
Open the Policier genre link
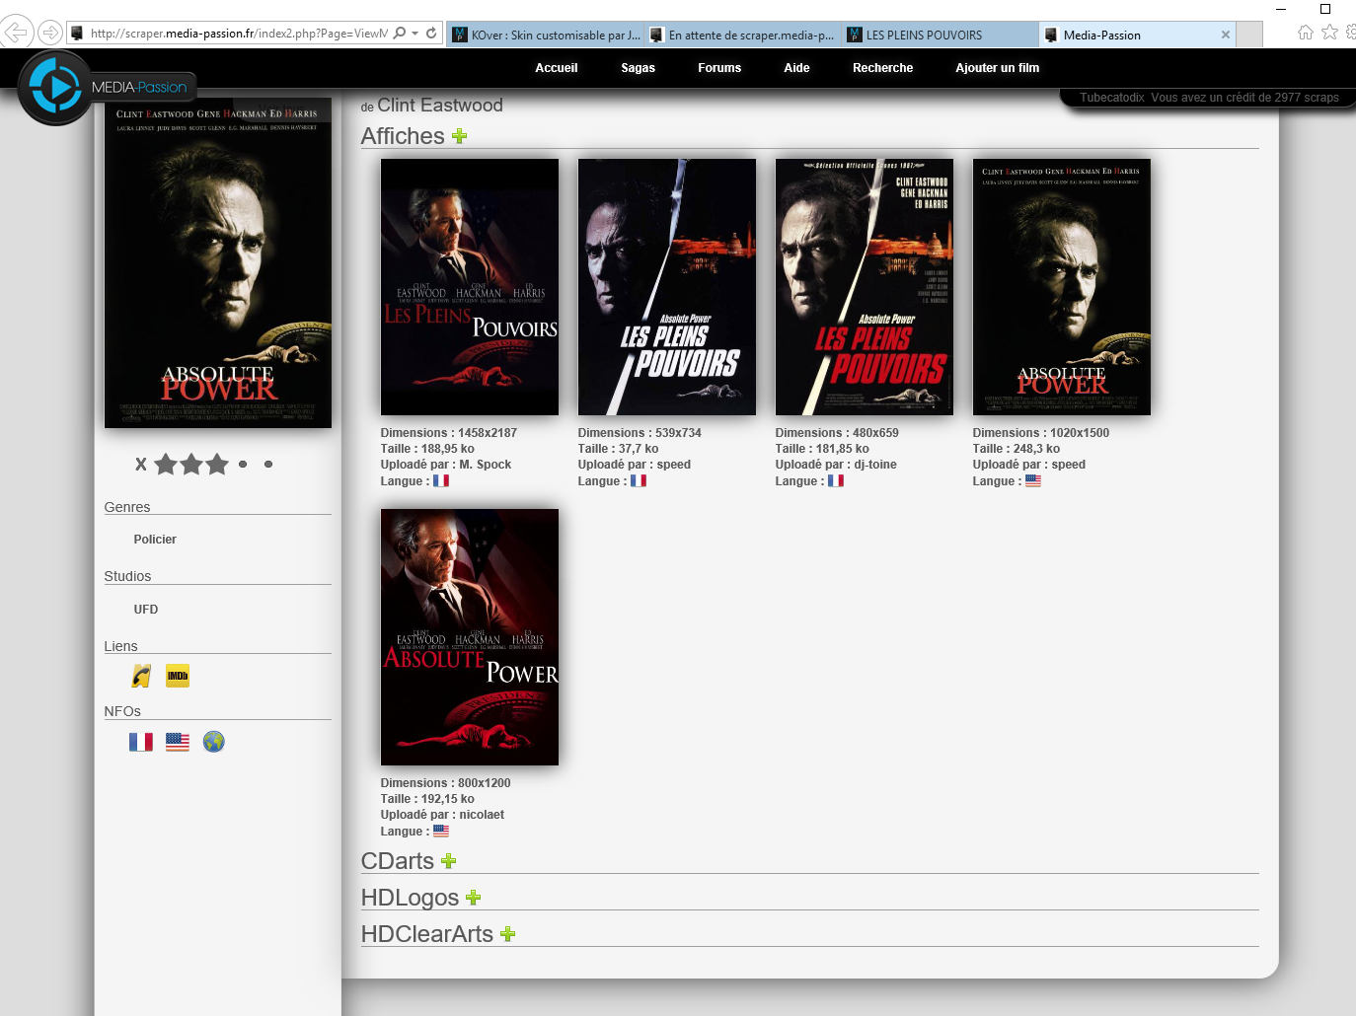click(155, 540)
